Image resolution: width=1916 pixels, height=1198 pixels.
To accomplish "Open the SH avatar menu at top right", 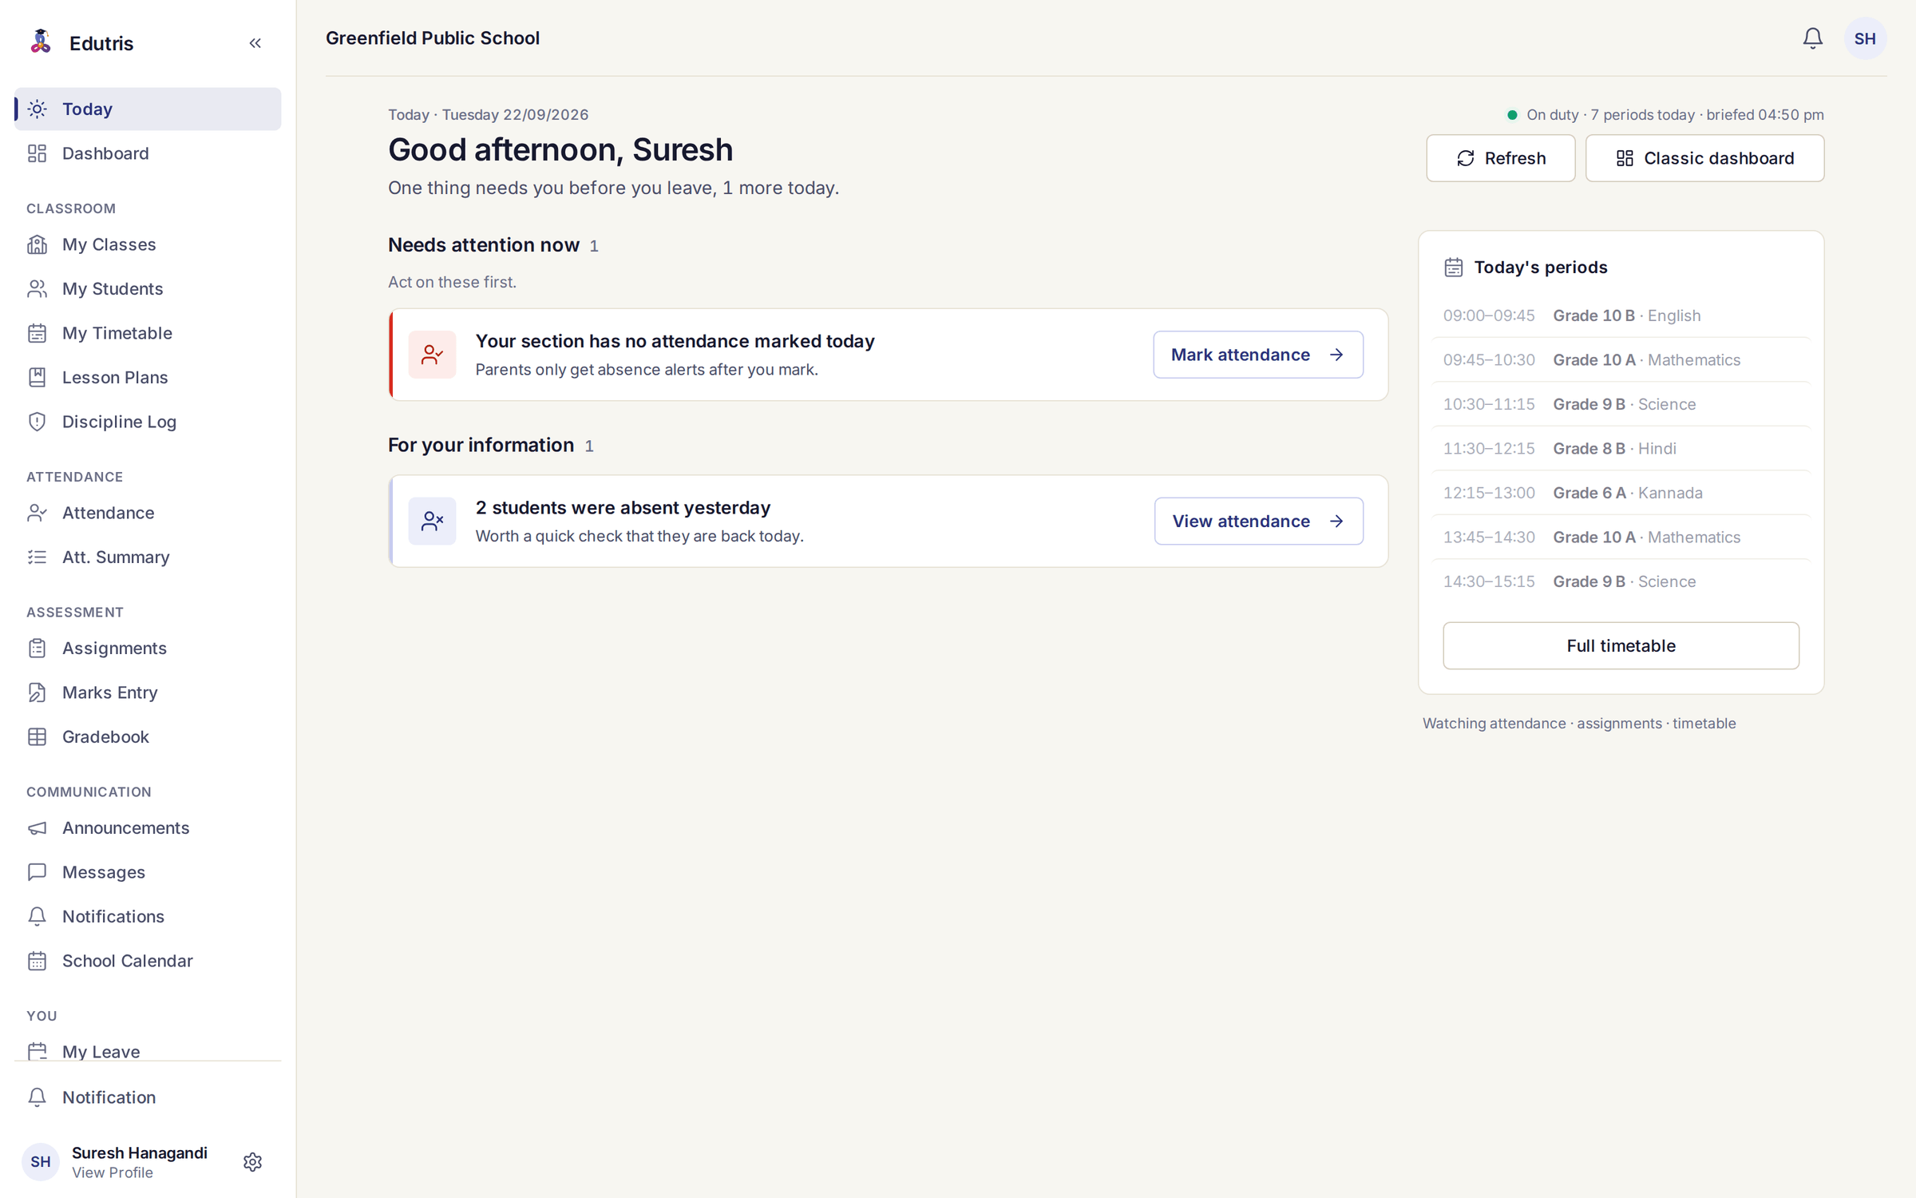I will point(1865,38).
